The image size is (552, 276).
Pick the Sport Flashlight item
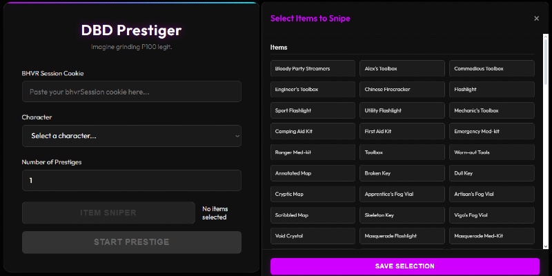pyautogui.click(x=314, y=110)
